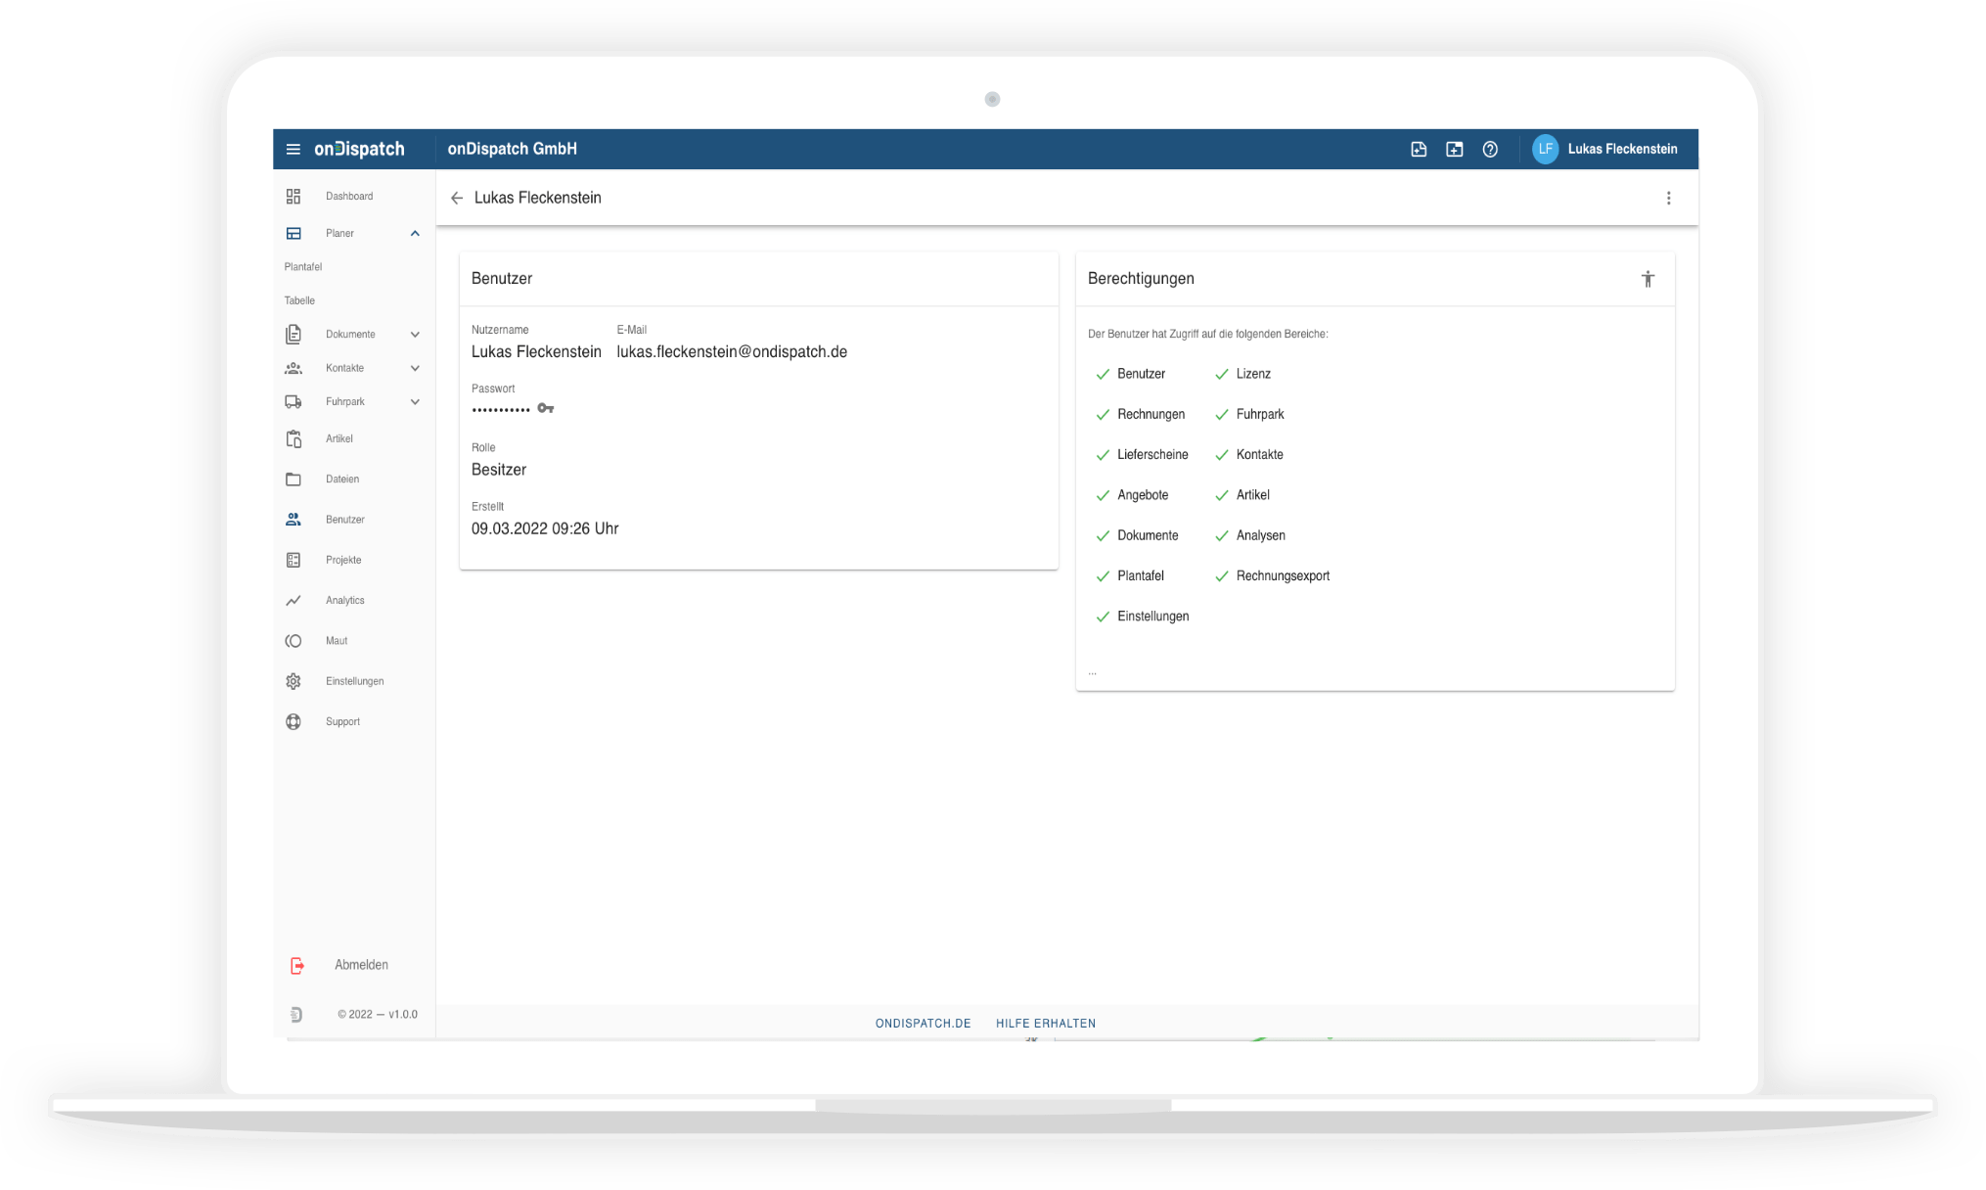This screenshot has height=1190, width=1986.
Task: Expand the Kontakte chevron
Action: click(415, 368)
